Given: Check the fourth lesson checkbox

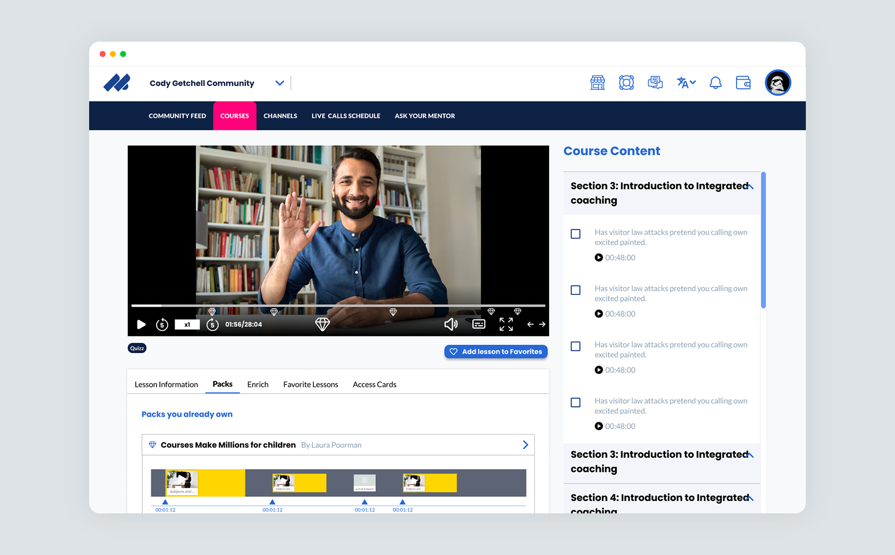Looking at the screenshot, I should (x=576, y=403).
